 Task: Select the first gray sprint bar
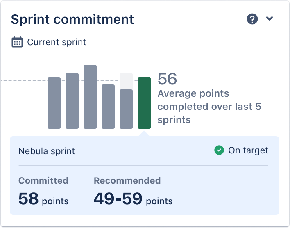[54, 103]
